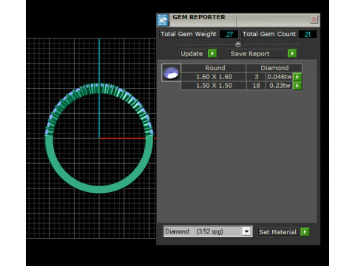355x266 pixels.
Task: Click the green arrow next to Update
Action: pos(212,53)
